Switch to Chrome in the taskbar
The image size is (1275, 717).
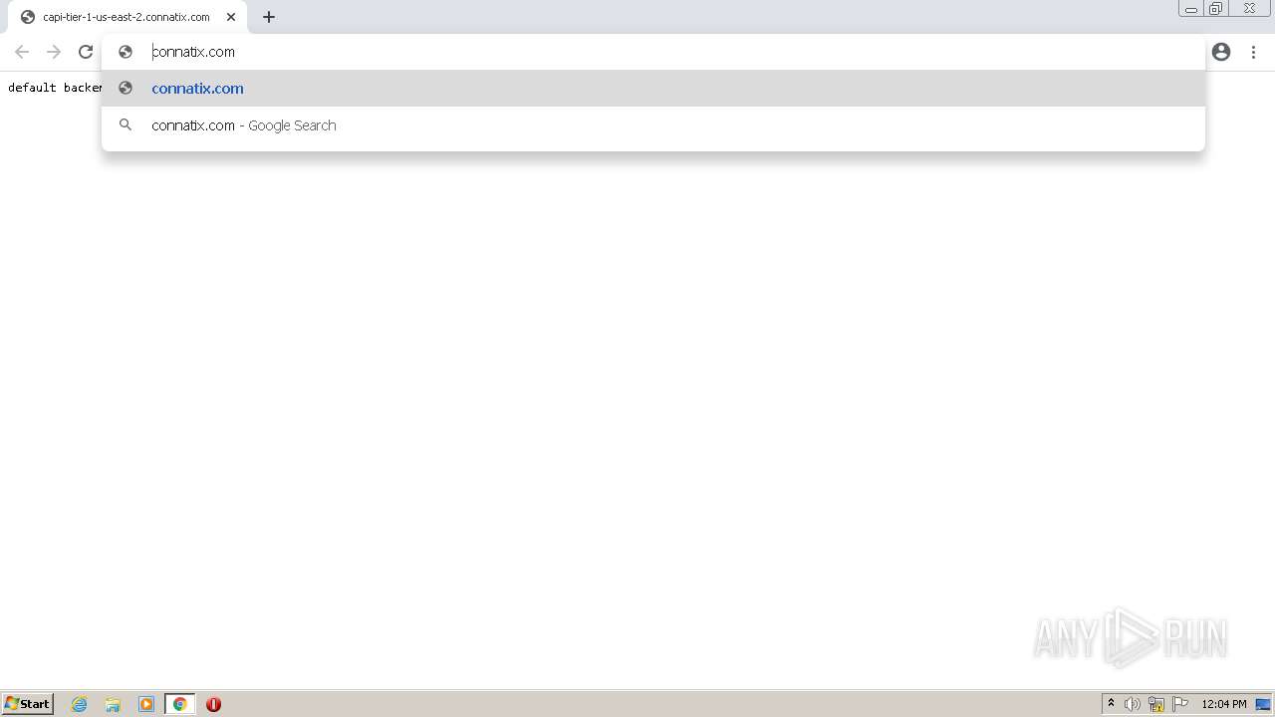[179, 704]
